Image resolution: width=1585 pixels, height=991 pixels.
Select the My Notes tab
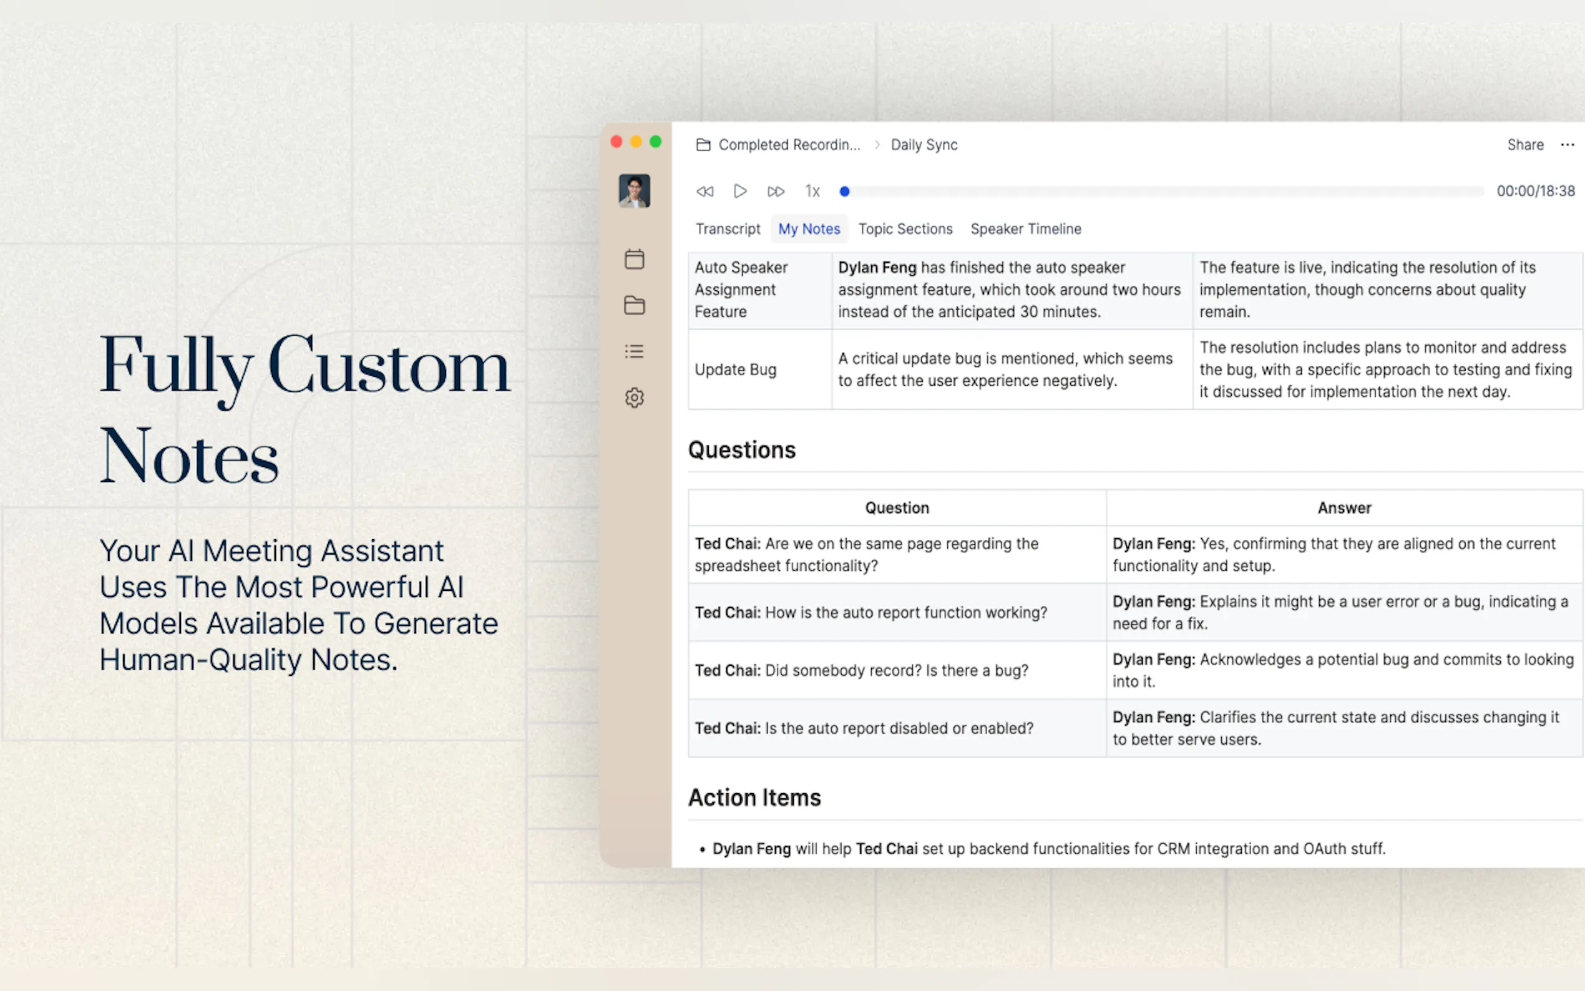(x=809, y=229)
